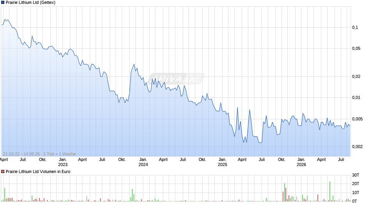Click the price axis label '0,1'

355,27
